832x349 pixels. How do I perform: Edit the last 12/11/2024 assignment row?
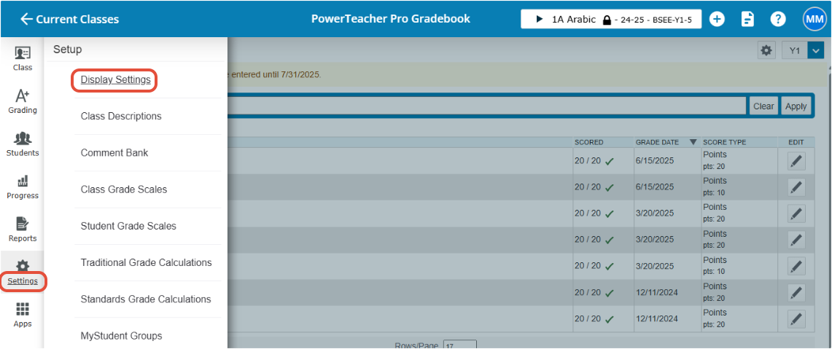(796, 318)
